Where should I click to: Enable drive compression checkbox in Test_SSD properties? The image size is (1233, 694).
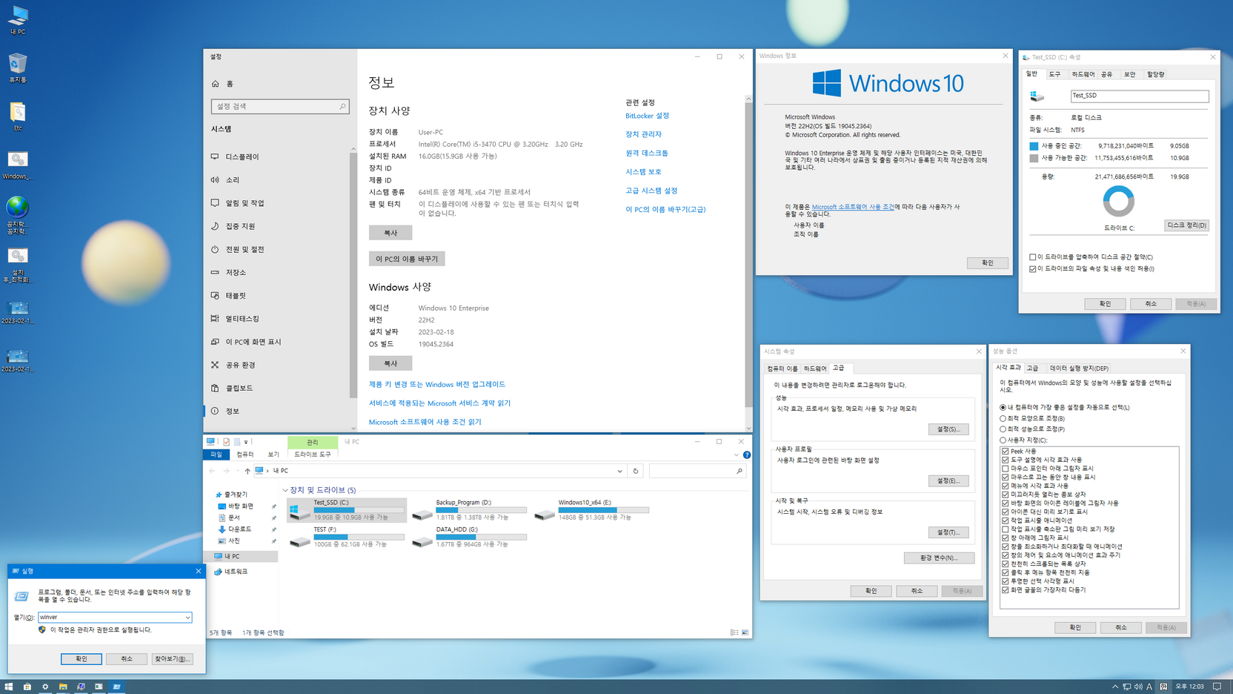(1033, 257)
